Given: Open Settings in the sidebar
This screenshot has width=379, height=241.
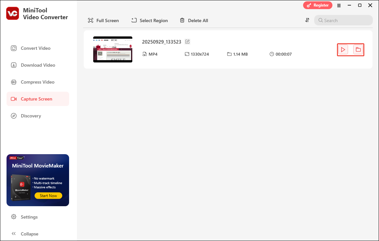Looking at the screenshot, I should pos(24,217).
